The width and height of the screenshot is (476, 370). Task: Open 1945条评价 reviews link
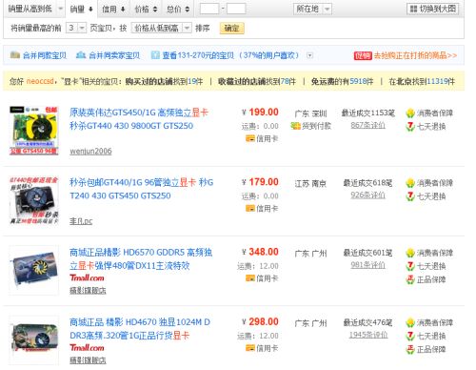(368, 335)
